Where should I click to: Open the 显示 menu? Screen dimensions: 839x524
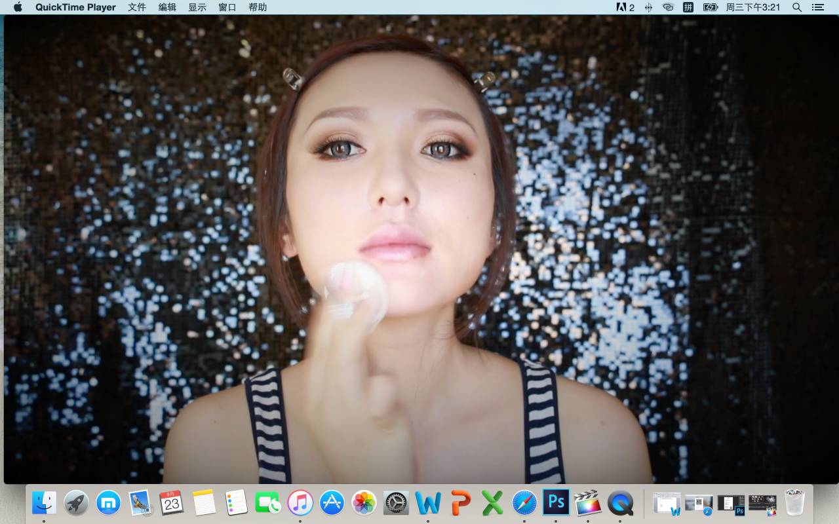click(x=197, y=7)
